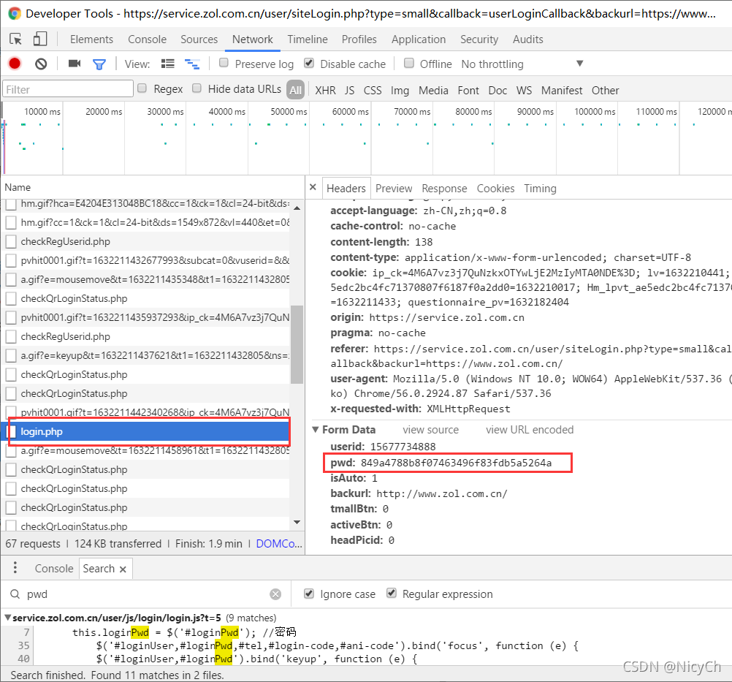The width and height of the screenshot is (732, 682).
Task: Select the All filter button
Action: (x=295, y=90)
